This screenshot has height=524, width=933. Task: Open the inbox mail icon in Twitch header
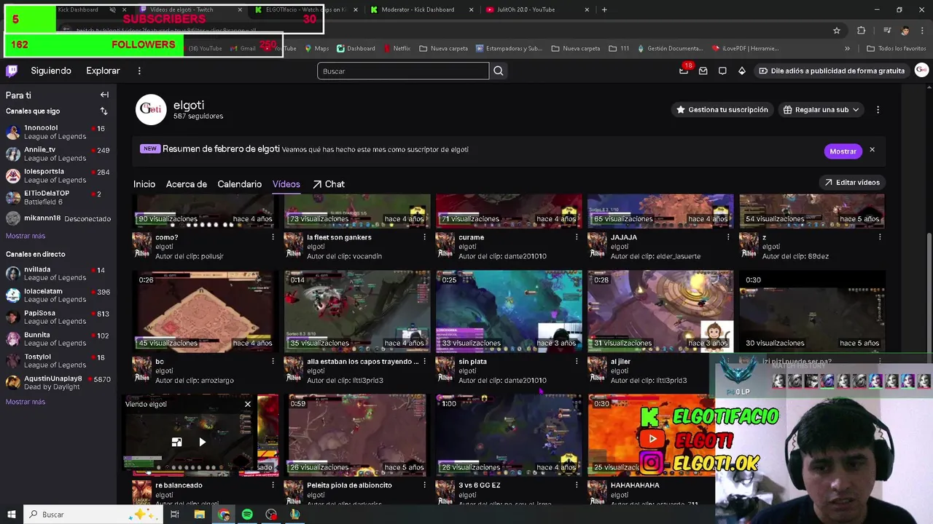tap(703, 71)
